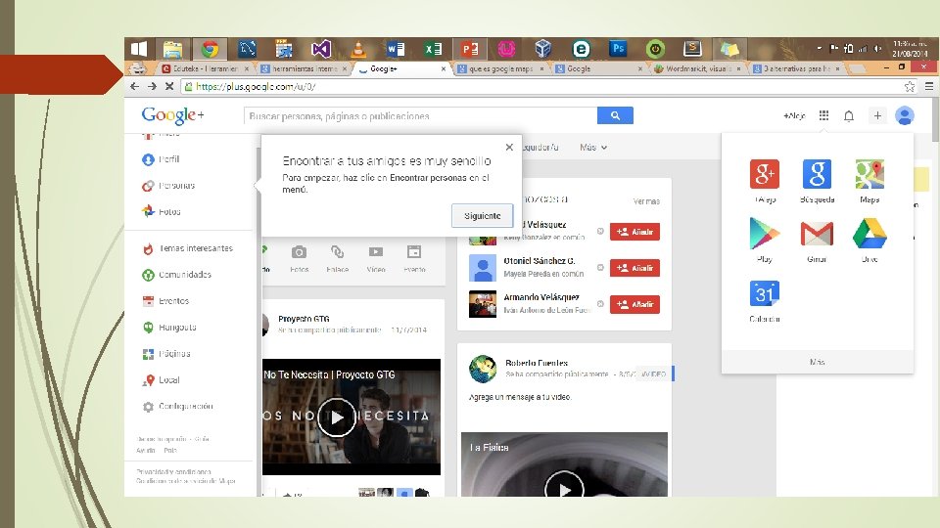Click the page vertical scrollbar
Viewport: 940px width, 528px height.
pos(936,119)
